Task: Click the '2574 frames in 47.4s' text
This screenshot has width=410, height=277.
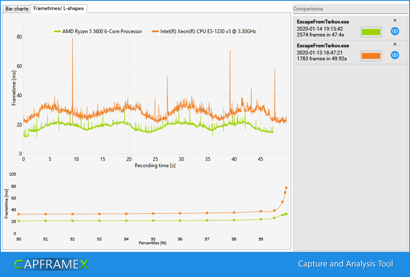Action: click(320, 34)
